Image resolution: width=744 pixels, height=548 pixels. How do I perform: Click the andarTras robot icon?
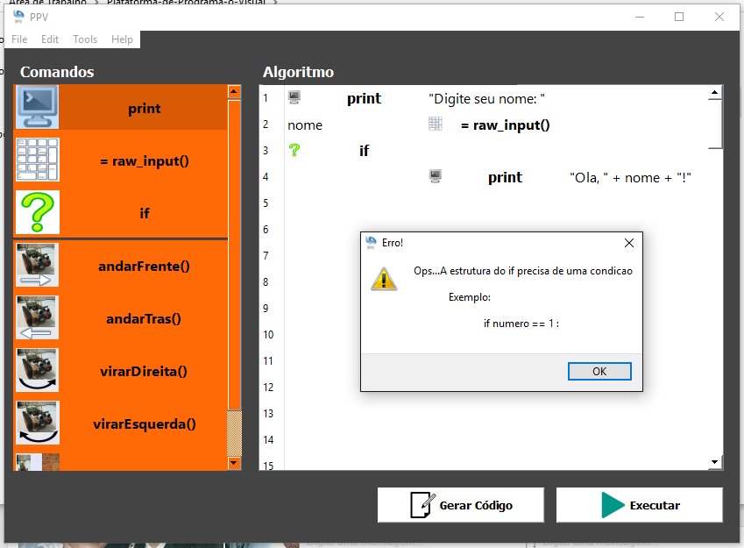click(37, 317)
